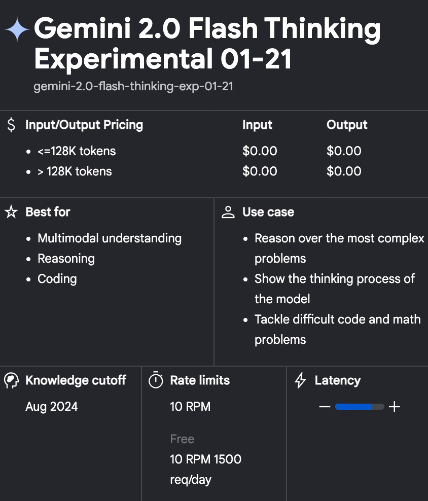Click the person icon beside Use case
Viewport: 428px width, 501px height.
228,212
